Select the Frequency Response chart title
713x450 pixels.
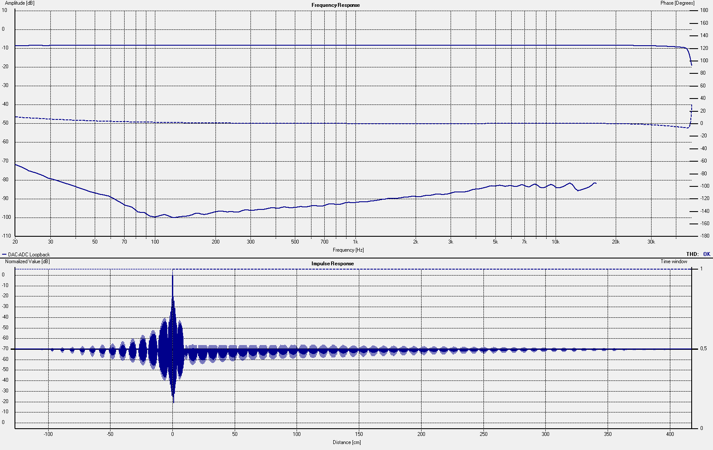coord(335,5)
